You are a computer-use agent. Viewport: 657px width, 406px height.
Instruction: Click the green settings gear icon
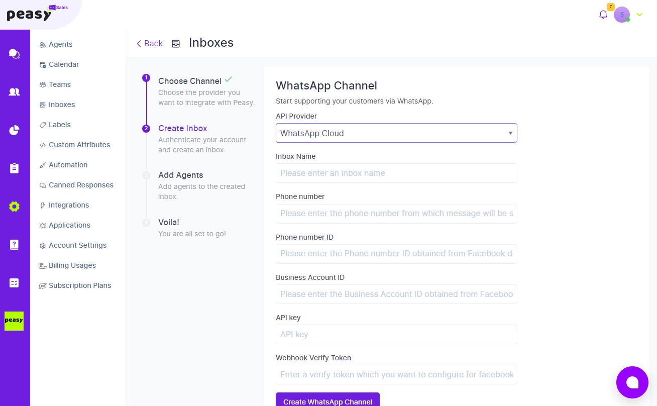click(x=15, y=207)
